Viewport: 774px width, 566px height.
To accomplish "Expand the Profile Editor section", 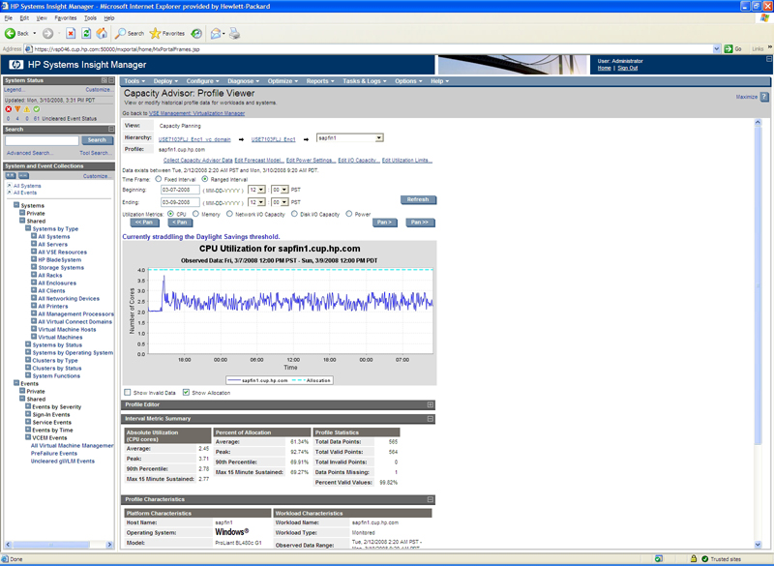I will point(431,404).
